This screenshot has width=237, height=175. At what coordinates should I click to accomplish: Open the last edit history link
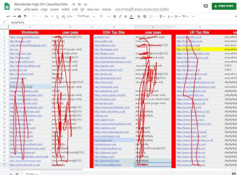tap(142, 9)
